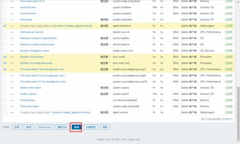Open three-dot menu for agent.hostname item row
Image resolution: width=240 pixels, height=144 pixels.
[12, 26]
